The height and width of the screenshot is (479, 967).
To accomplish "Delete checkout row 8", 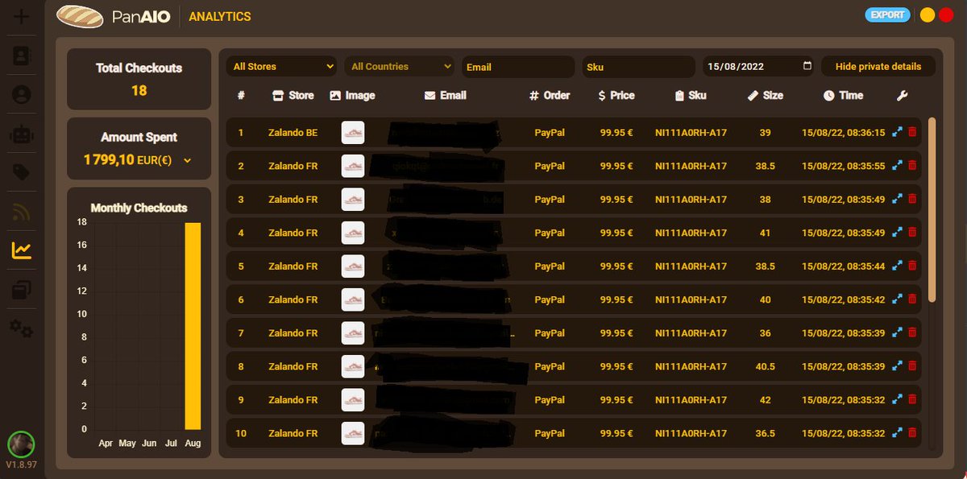I will click(912, 366).
